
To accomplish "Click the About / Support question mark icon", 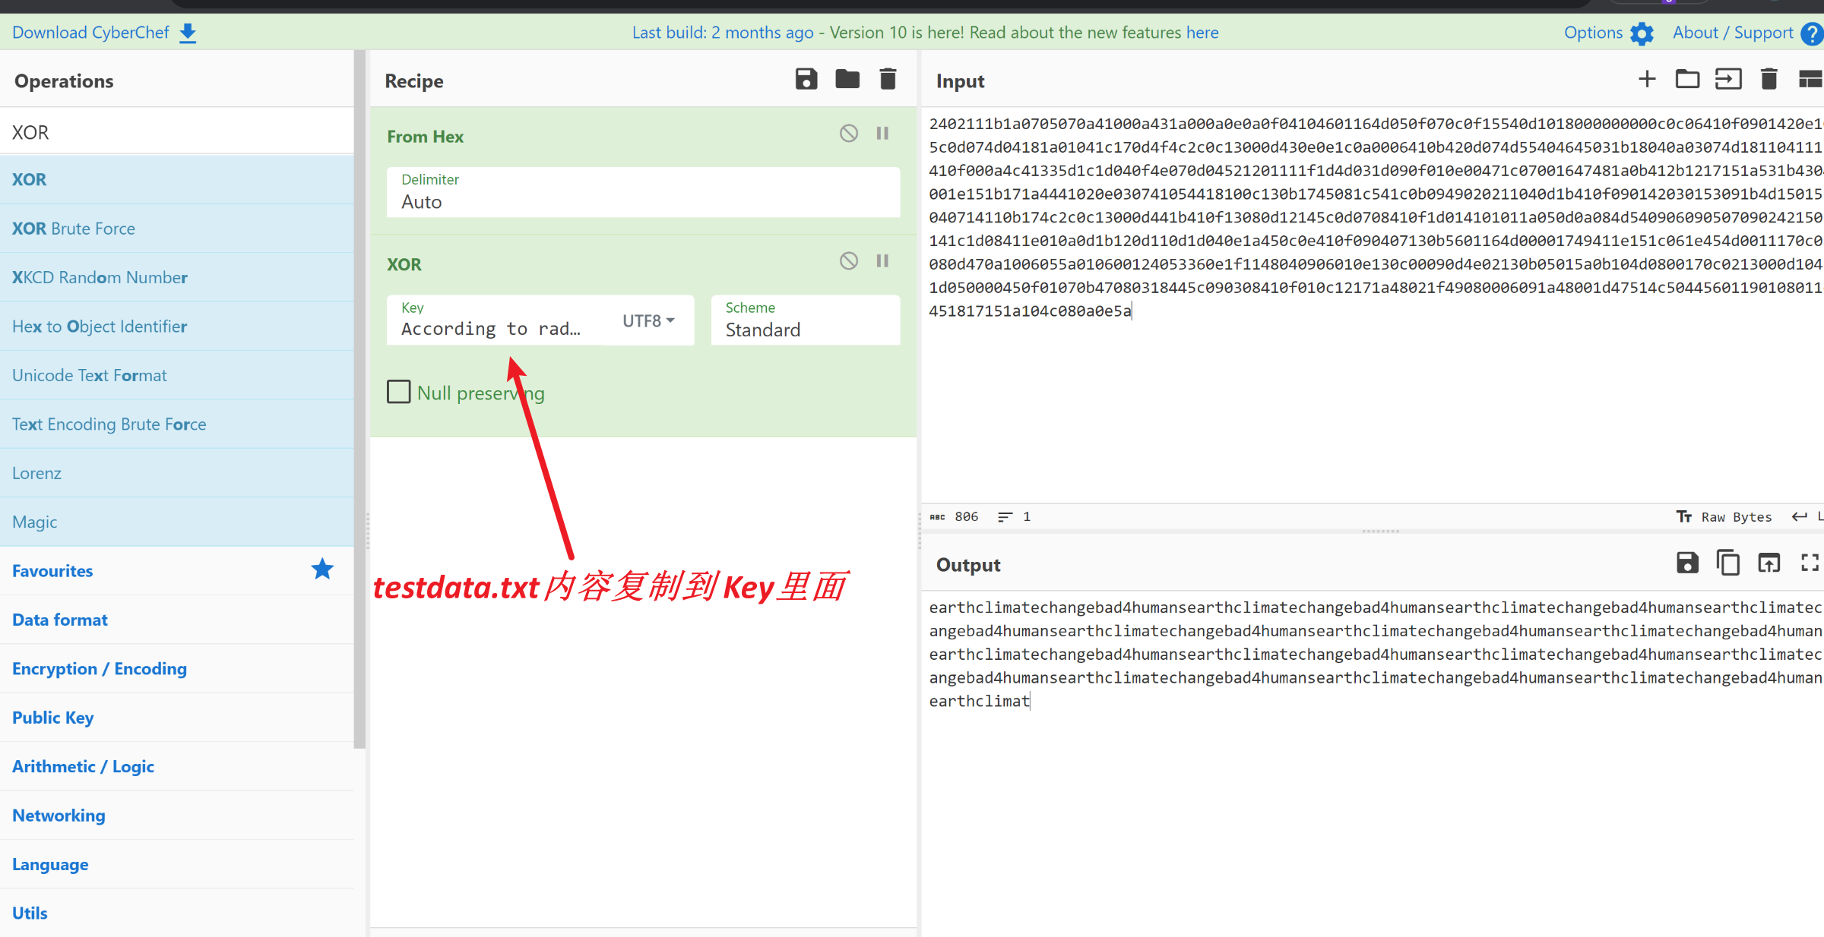I will [1812, 33].
